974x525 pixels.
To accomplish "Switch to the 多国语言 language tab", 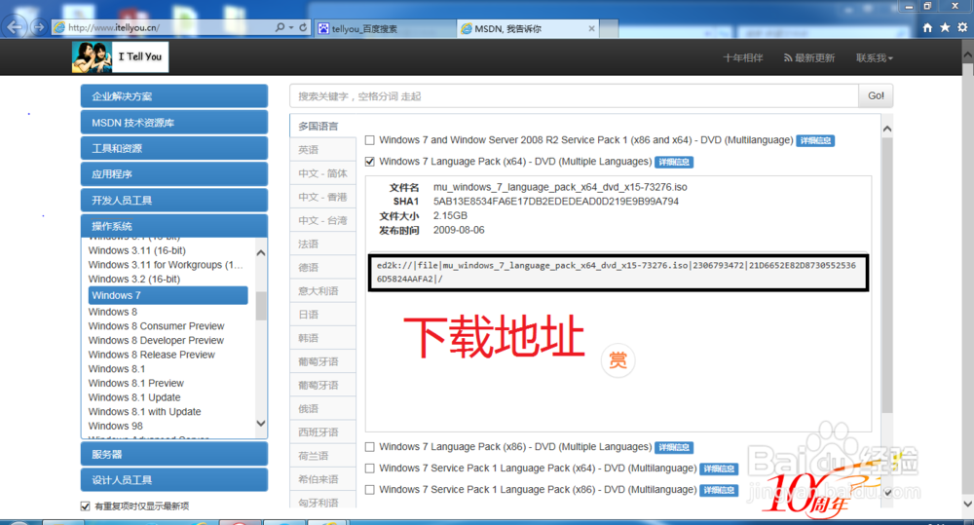I will click(322, 126).
